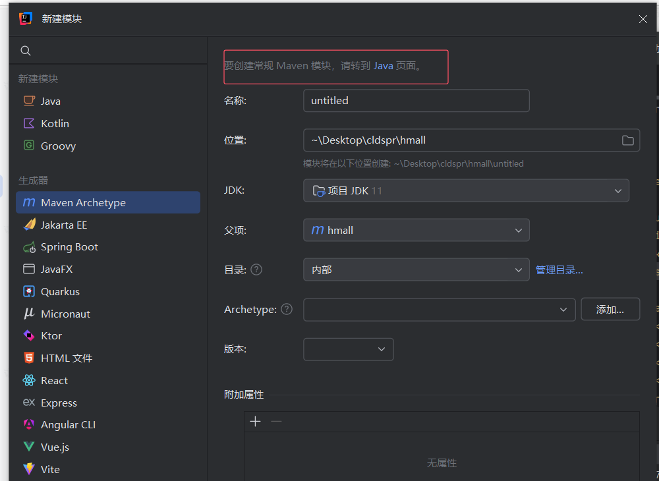The image size is (659, 481).
Task: Close the 新建模块 dialog
Action: [x=643, y=19]
